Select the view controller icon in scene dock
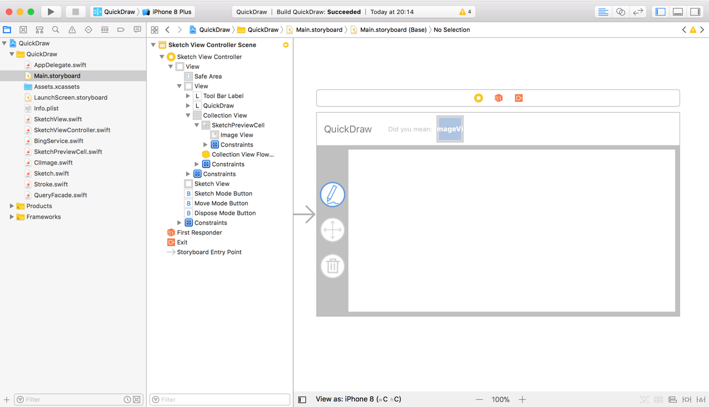 478,98
